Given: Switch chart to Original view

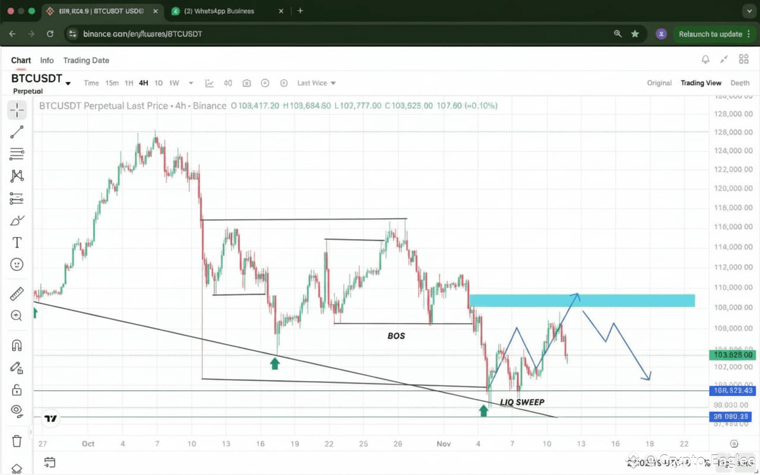Looking at the screenshot, I should point(659,83).
